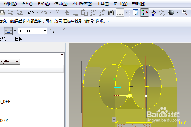Toggle the spin center icon

145,12
